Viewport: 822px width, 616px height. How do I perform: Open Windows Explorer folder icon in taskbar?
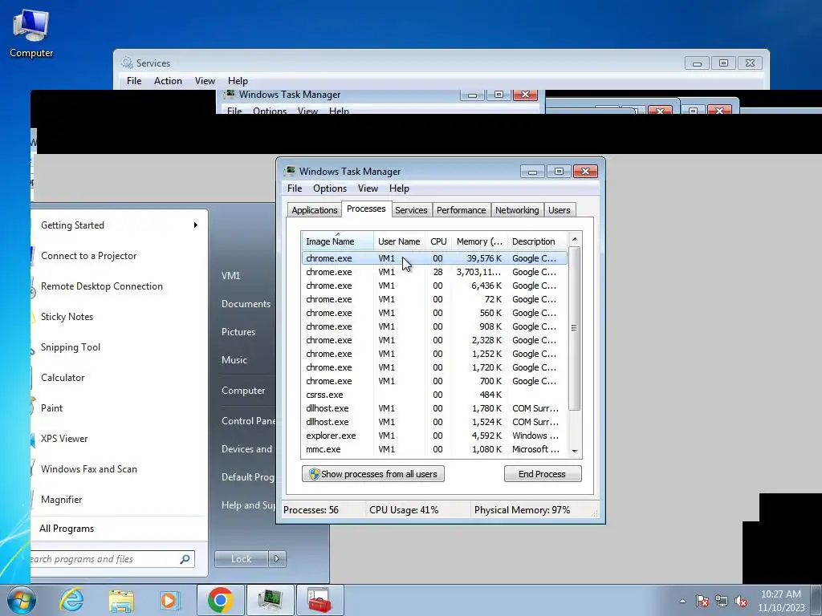click(x=121, y=600)
